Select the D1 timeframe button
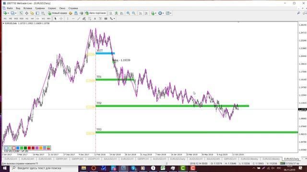Screen dimensions: 307x172 coord(38,19)
